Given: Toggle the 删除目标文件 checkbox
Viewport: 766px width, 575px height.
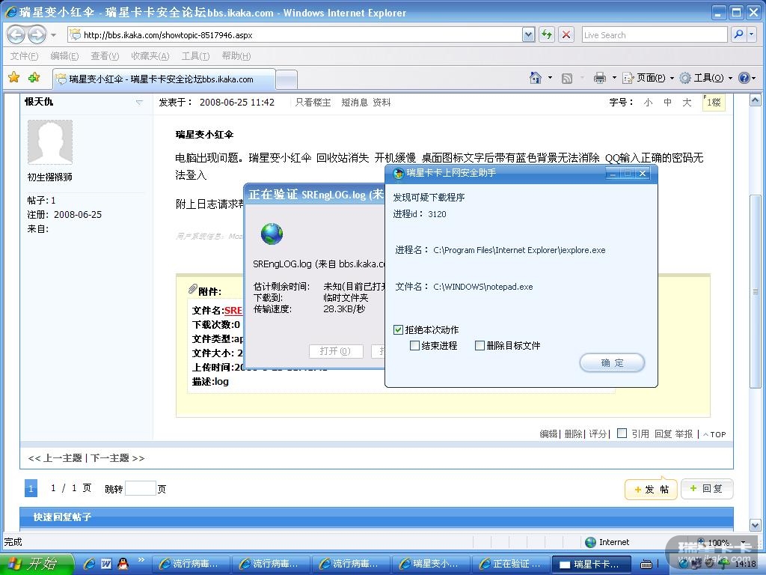Looking at the screenshot, I should click(x=479, y=346).
